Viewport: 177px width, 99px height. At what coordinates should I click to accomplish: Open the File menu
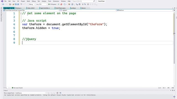point(5,1)
